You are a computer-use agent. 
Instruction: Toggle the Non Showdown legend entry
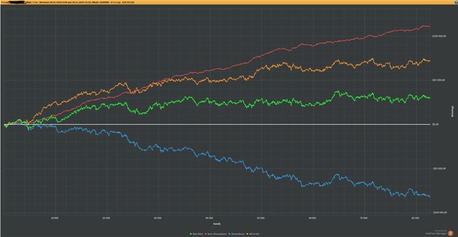(x=216, y=234)
